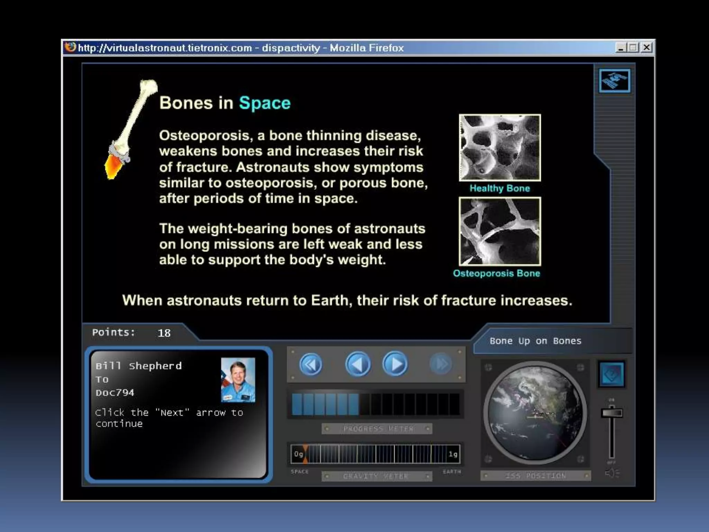Click the rocket bone illustration

[x=131, y=129]
